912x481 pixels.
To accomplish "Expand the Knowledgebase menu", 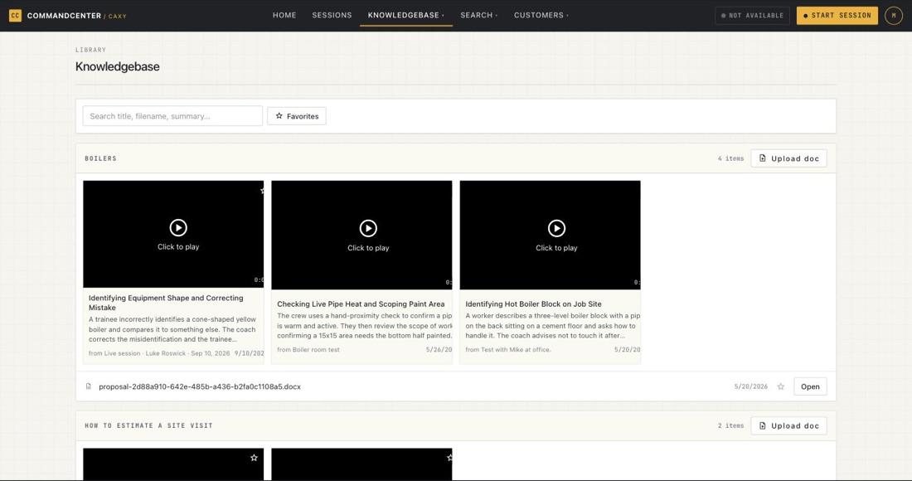I will (405, 15).
